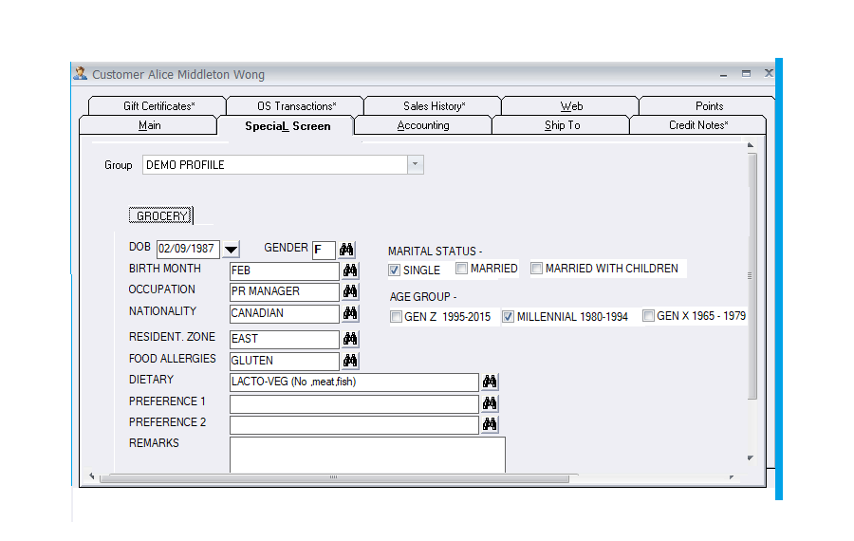Image resolution: width=854 pixels, height=541 pixels.
Task: Click the customer icon in title bar
Action: click(x=81, y=73)
